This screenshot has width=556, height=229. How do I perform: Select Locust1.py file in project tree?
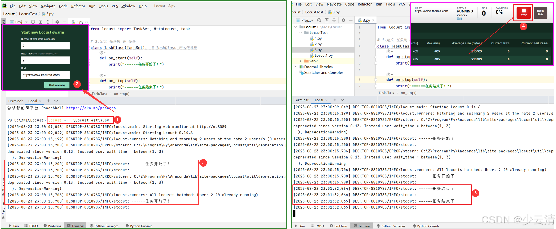(x=323, y=56)
